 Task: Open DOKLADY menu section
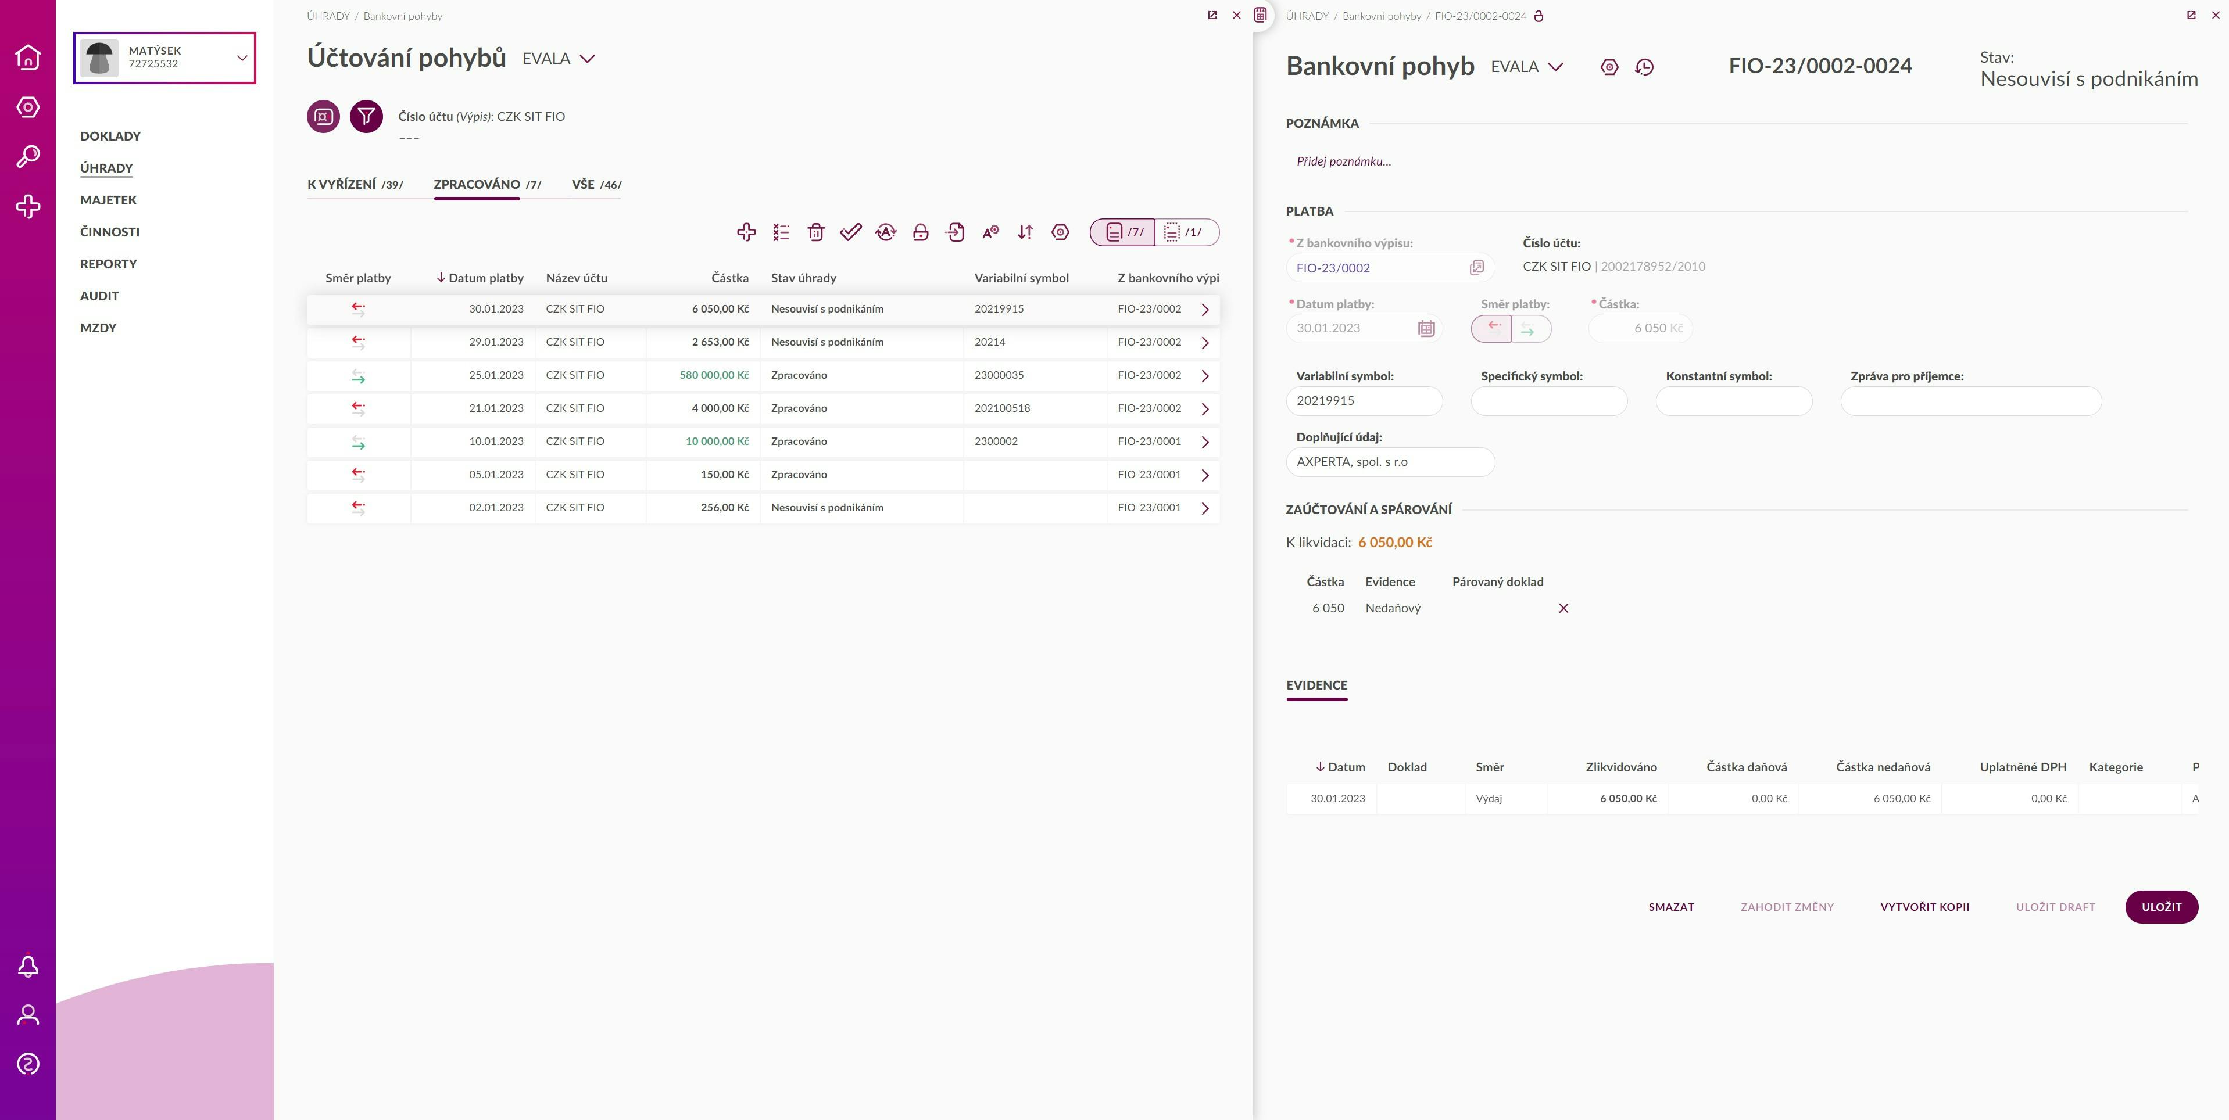pos(110,137)
